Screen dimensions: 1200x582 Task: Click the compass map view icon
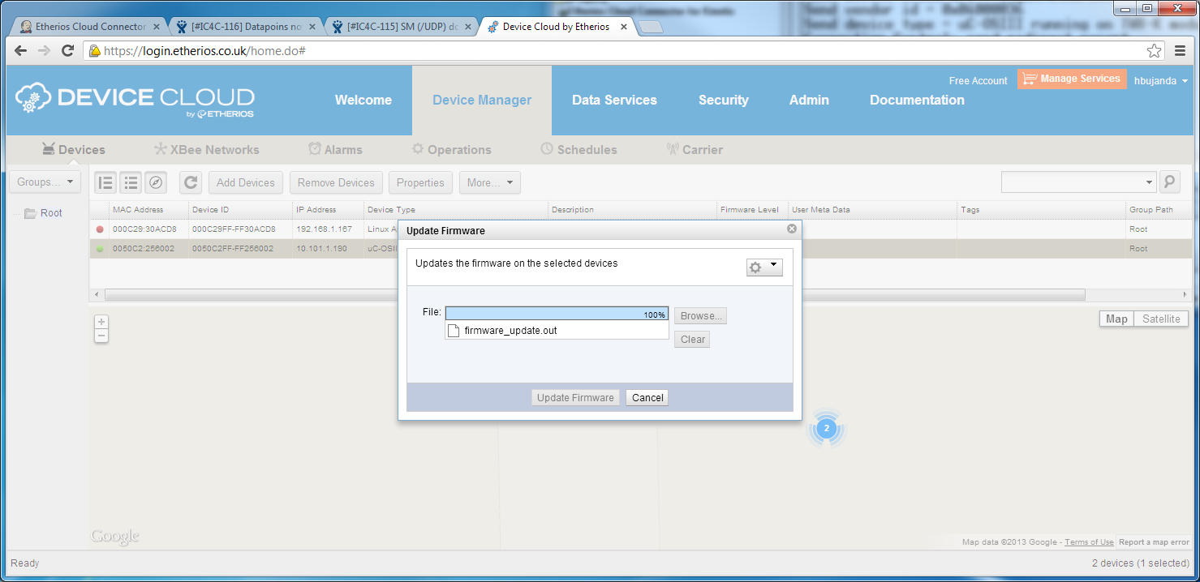156,182
